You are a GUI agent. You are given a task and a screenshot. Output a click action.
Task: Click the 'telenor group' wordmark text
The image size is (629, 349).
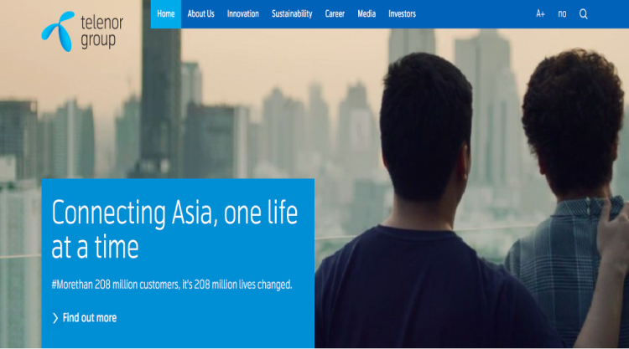coord(101,32)
